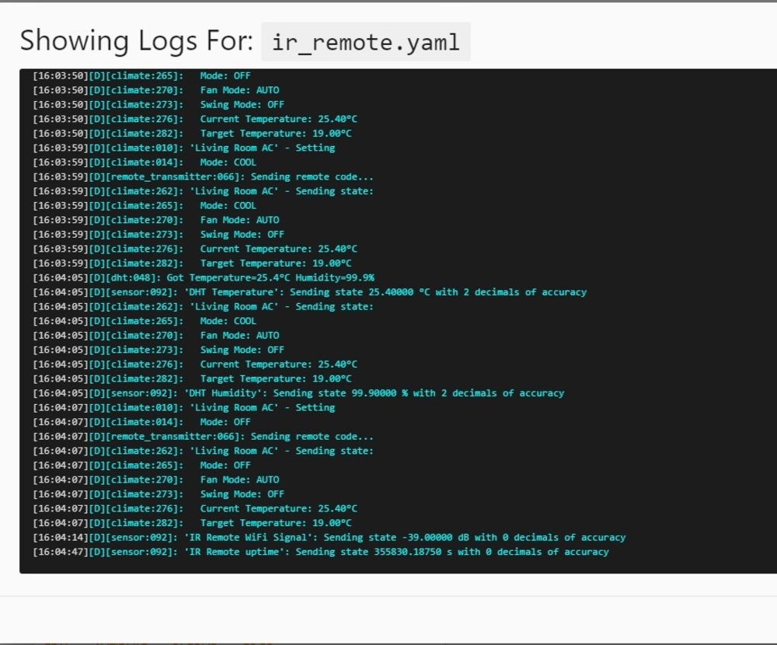
Task: Click 16:03:59 'Living Room AC' - Setting line
Action: pyautogui.click(x=184, y=148)
